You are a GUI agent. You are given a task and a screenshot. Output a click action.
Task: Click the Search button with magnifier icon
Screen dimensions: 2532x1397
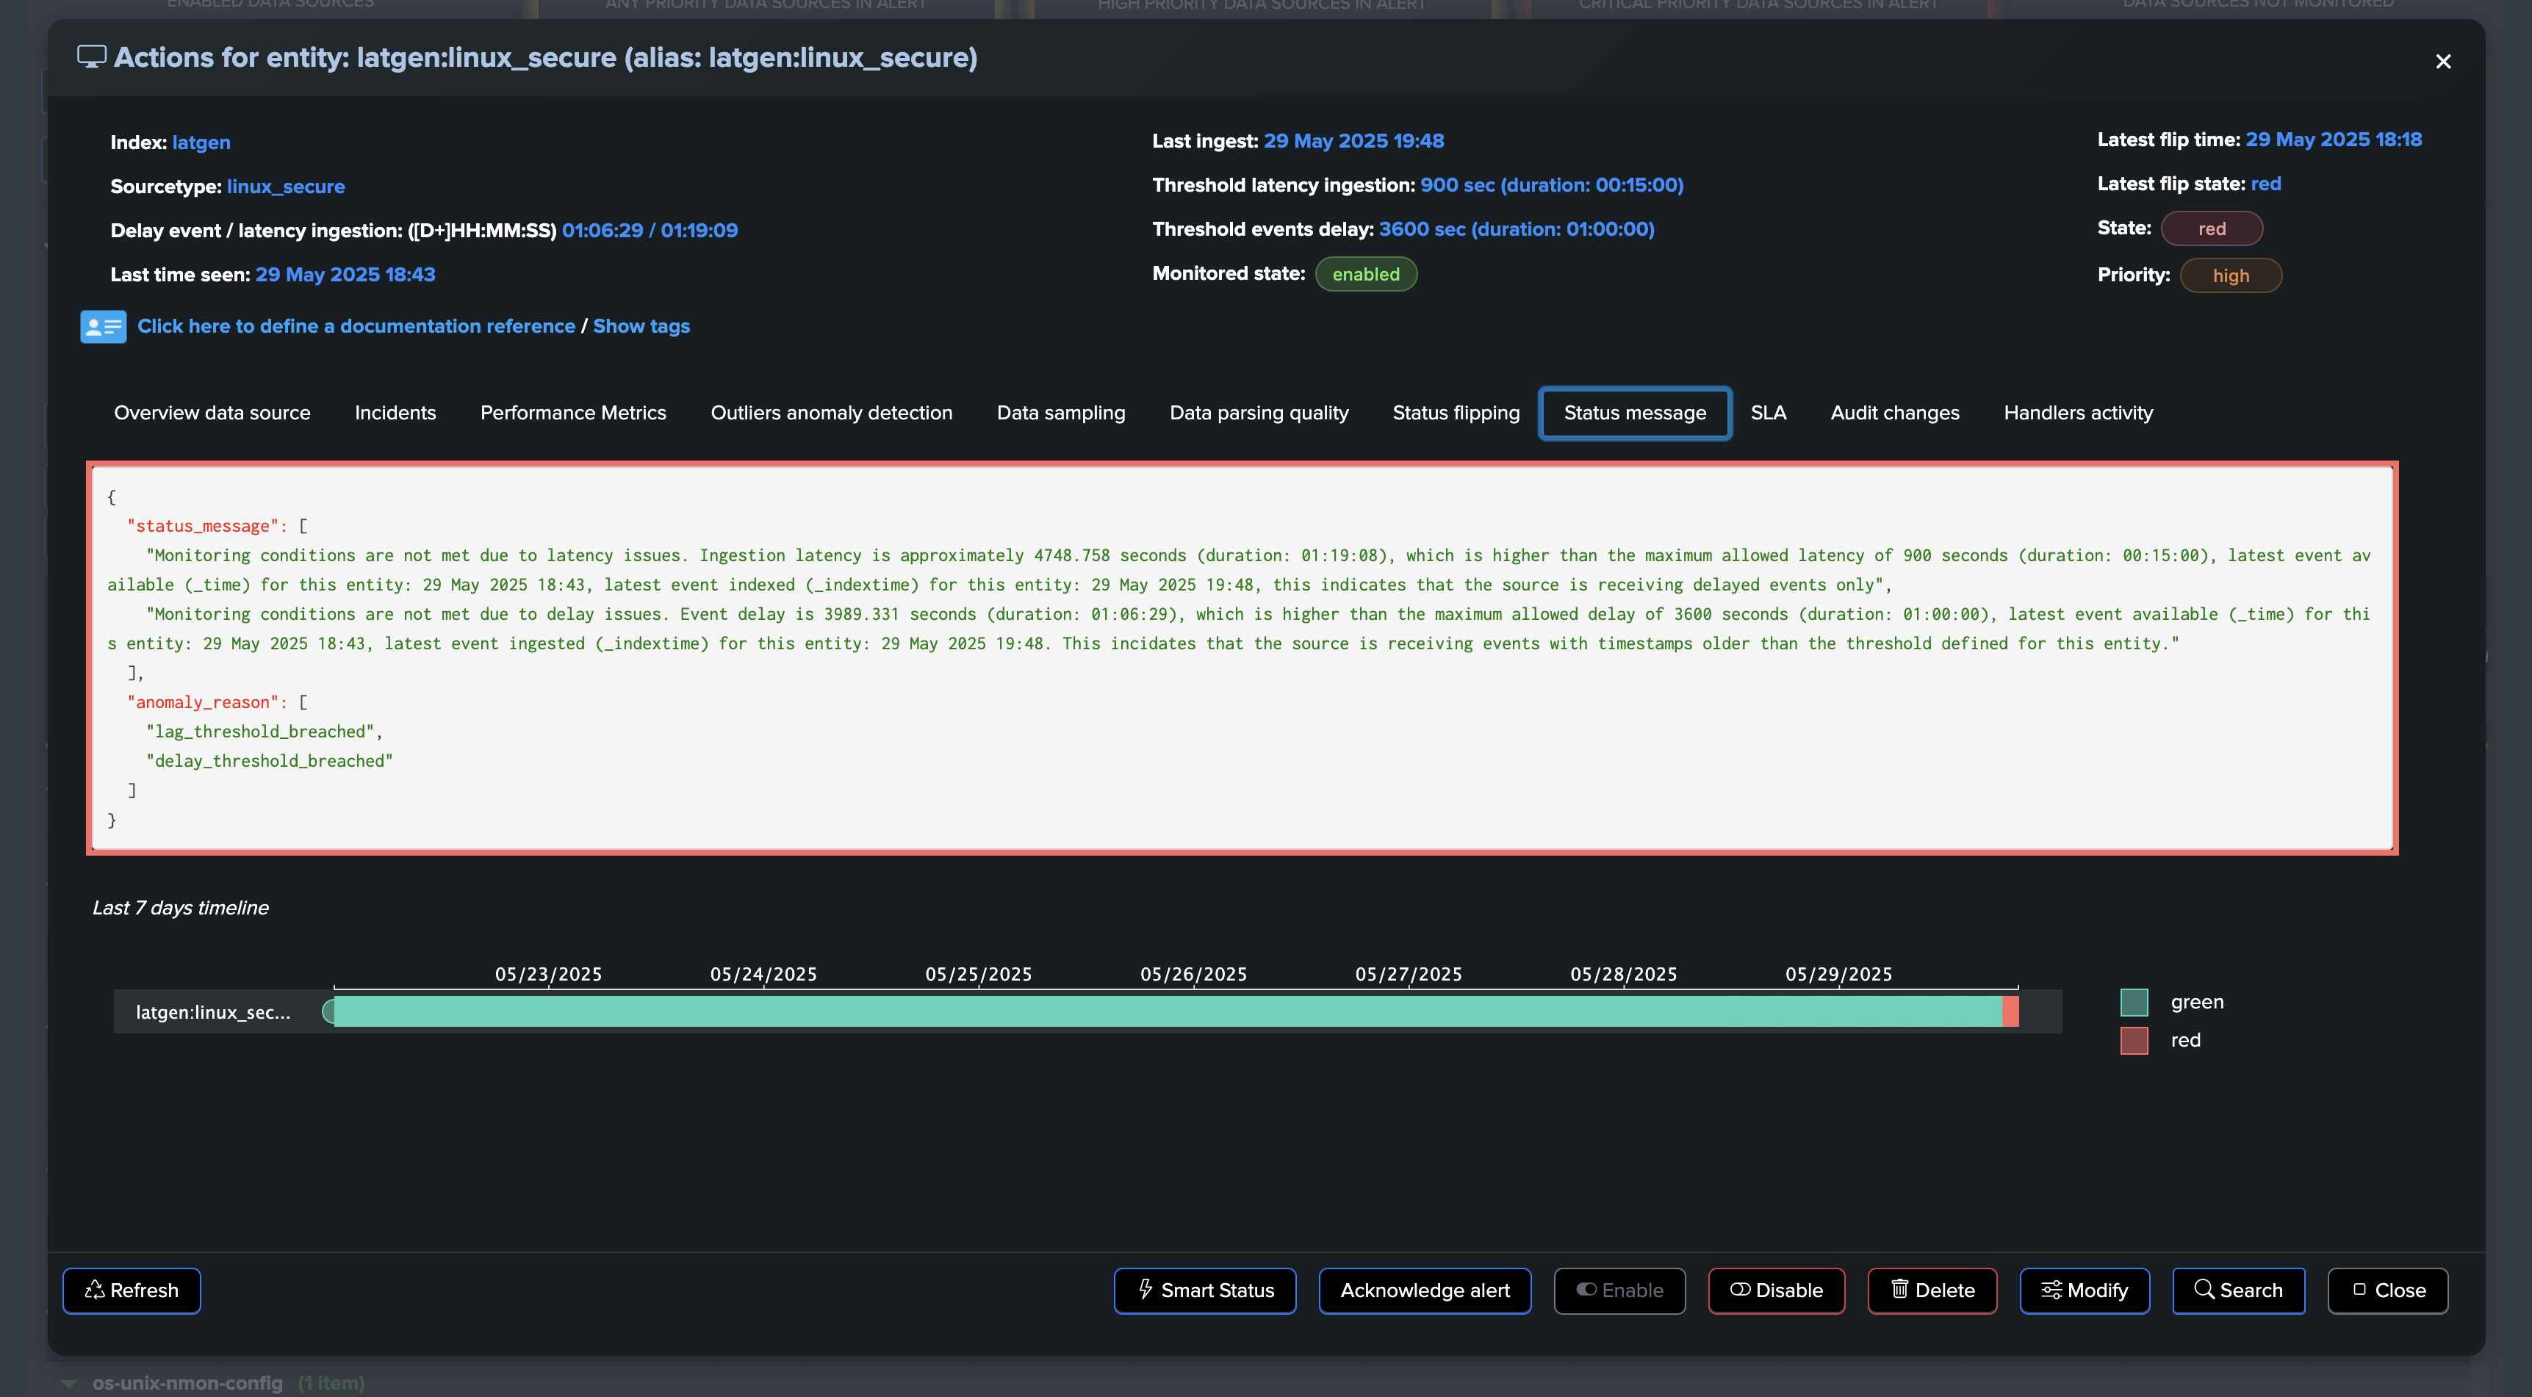click(x=2238, y=1290)
